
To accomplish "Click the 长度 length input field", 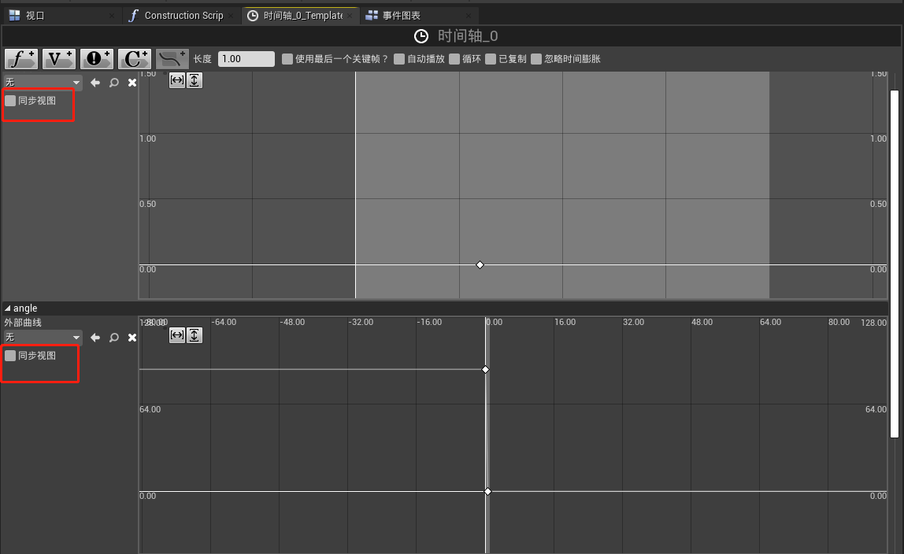I will pyautogui.click(x=246, y=59).
